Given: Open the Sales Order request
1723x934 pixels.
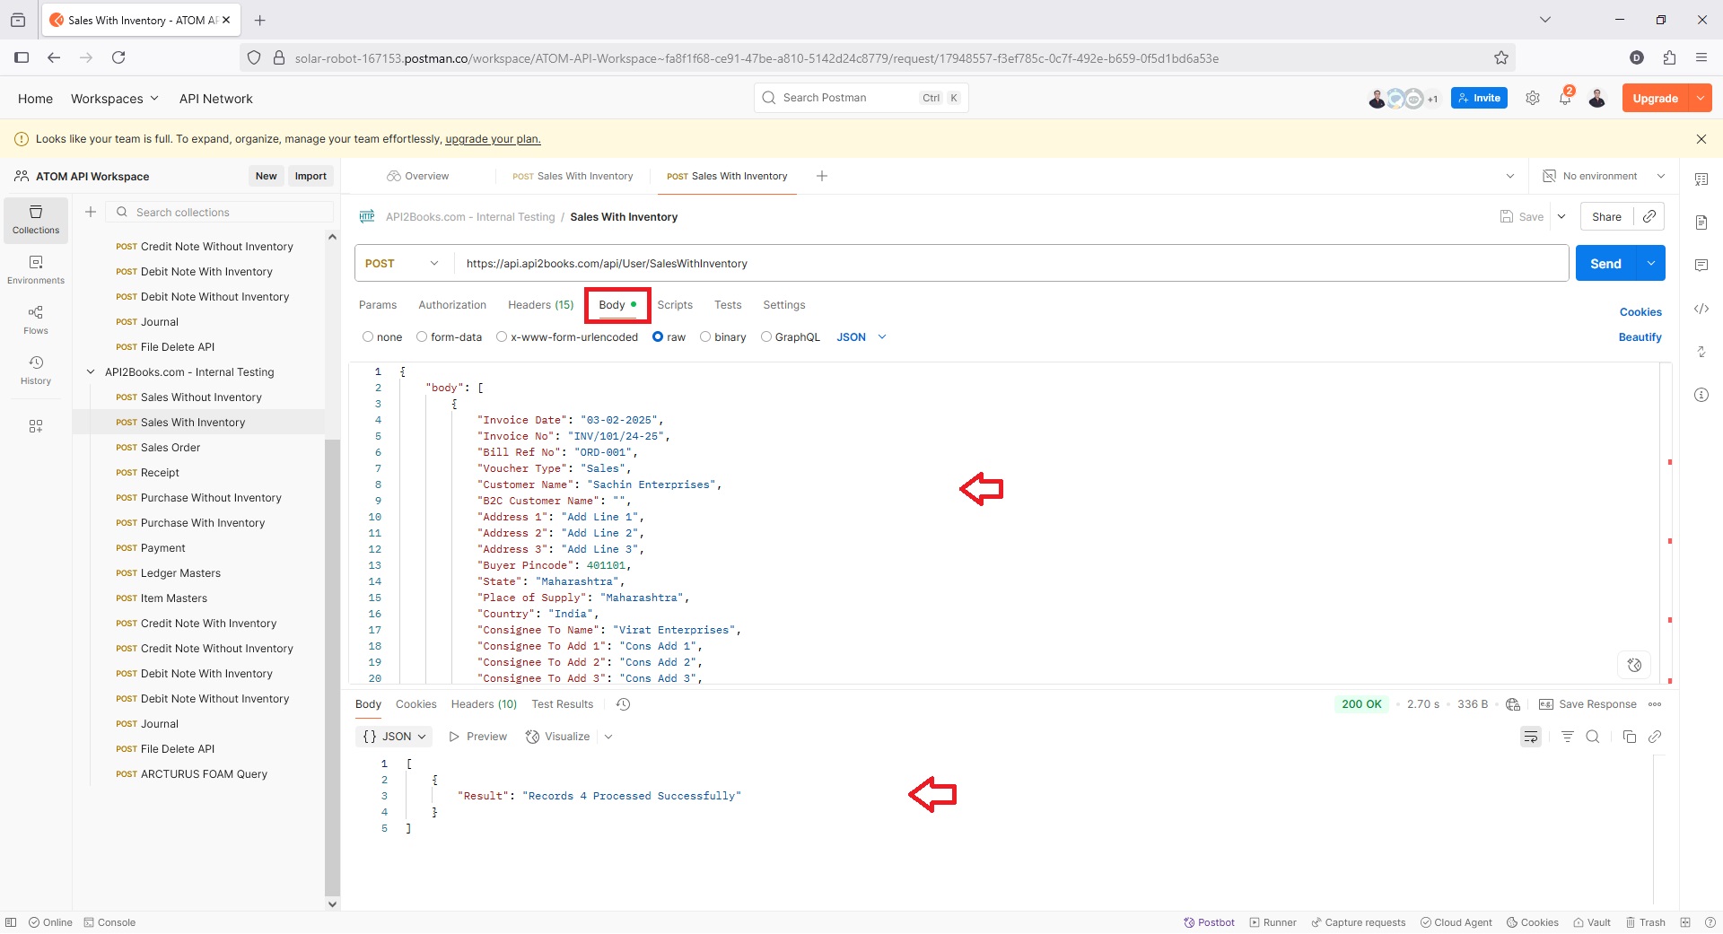Looking at the screenshot, I should (x=171, y=448).
